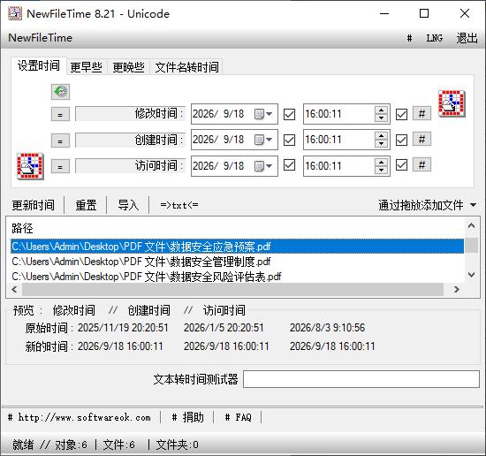Viewport: 486px width, 456px height.
Task: Click the = button beside 访问时间
Action: point(60,166)
